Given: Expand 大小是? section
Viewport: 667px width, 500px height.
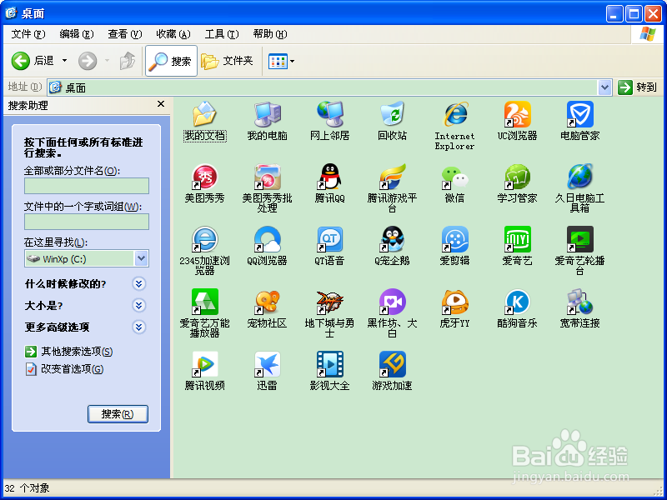Looking at the screenshot, I should point(139,305).
